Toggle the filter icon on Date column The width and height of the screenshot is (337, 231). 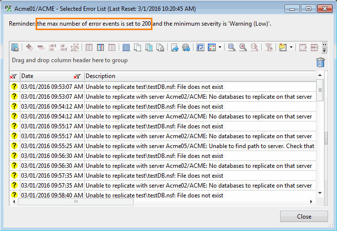point(77,77)
